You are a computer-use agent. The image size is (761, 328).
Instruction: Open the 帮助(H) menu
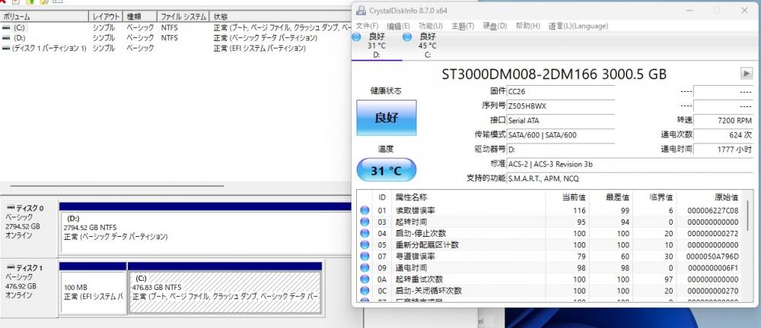(x=527, y=26)
